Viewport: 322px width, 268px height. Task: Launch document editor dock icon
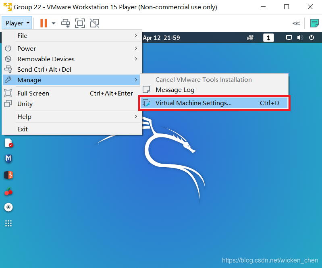[x=8, y=143]
